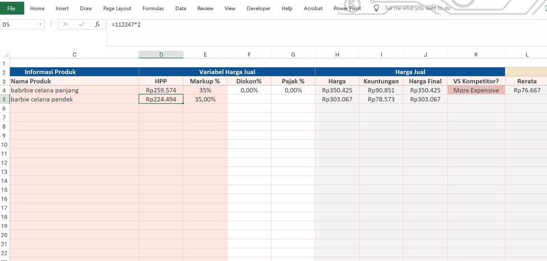Expand the Name Box dropdown arrow
Screen dimensions: 547x261
coord(40,25)
